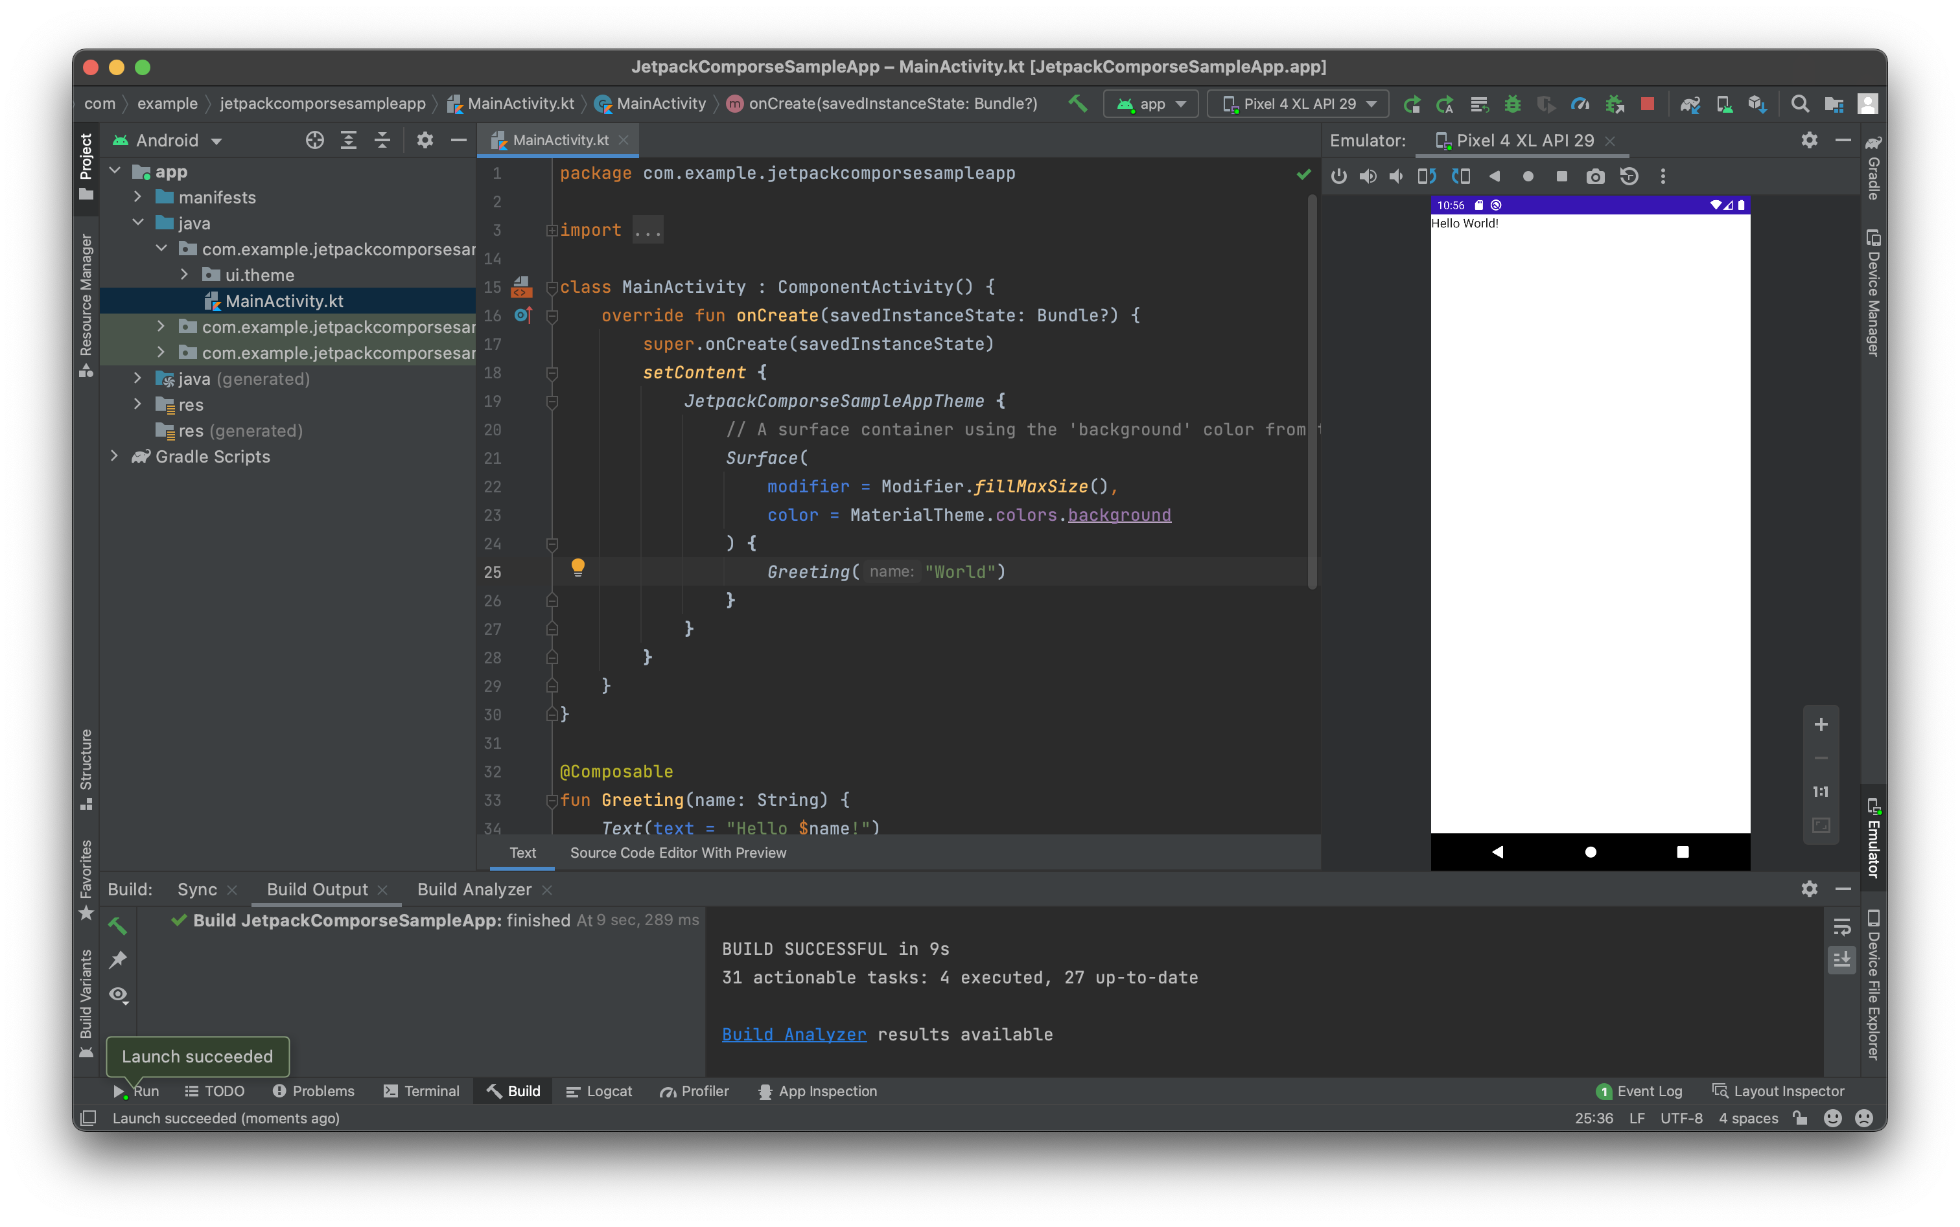Expand the manifests folder
Screen dimensions: 1960x1227
[x=138, y=197]
